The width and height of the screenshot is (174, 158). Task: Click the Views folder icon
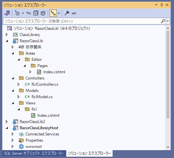point(21,103)
